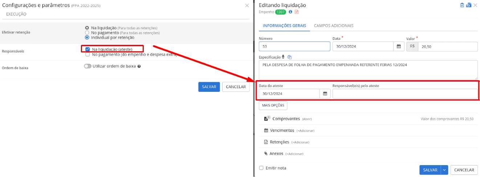The image size is (480, 177).
Task: Click (+Adicionar) next to Anexos
Action: coord(294,154)
